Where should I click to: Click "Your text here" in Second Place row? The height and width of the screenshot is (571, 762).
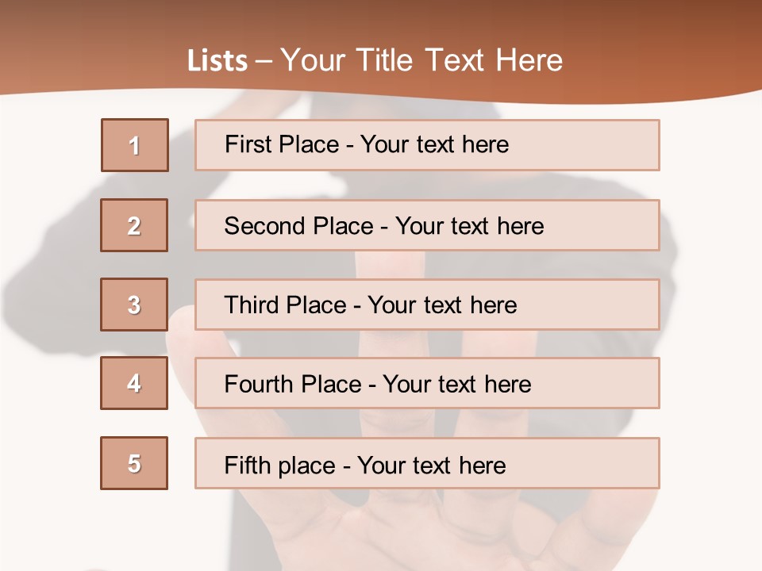click(469, 226)
